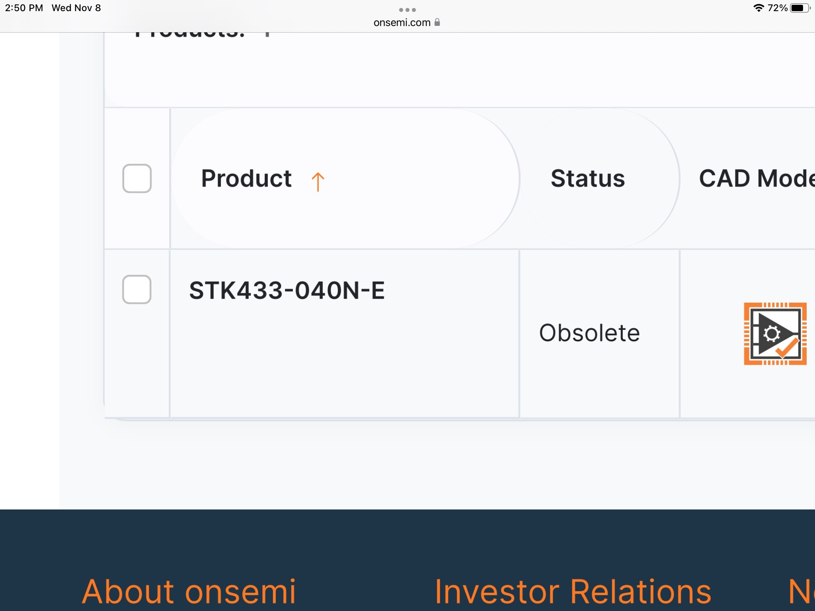Open the partially visible footer link after Investor Relations
815x611 pixels.
point(801,592)
